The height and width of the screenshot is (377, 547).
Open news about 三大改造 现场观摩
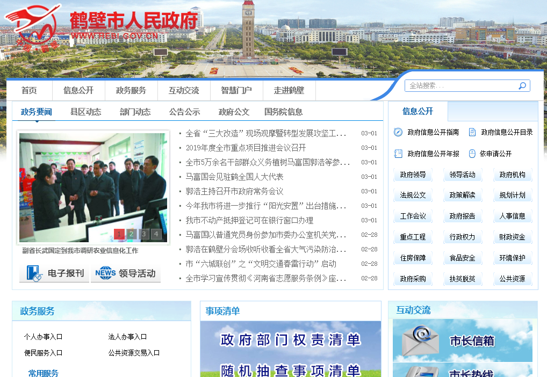[266, 133]
